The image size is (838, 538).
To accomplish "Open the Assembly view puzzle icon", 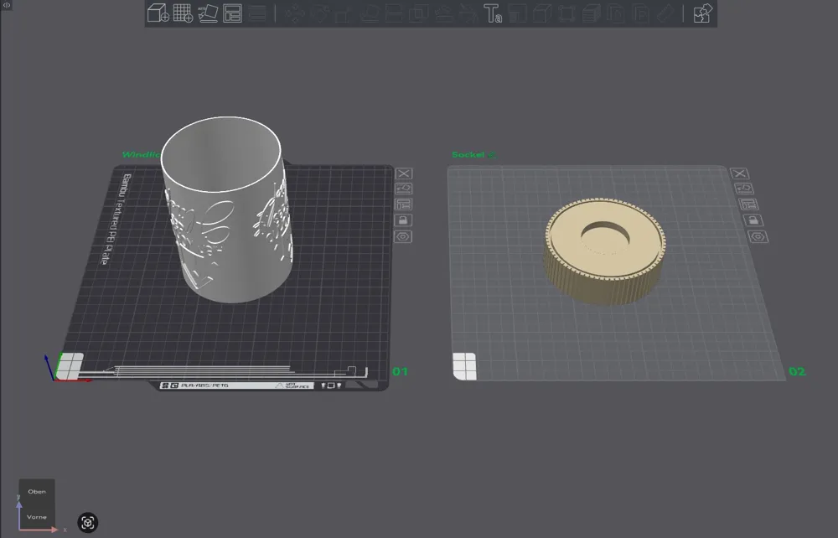I will (702, 13).
